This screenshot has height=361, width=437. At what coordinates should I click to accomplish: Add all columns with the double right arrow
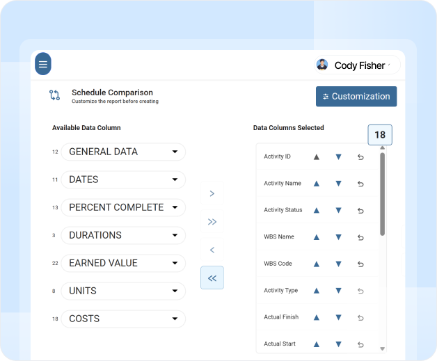pyautogui.click(x=212, y=221)
